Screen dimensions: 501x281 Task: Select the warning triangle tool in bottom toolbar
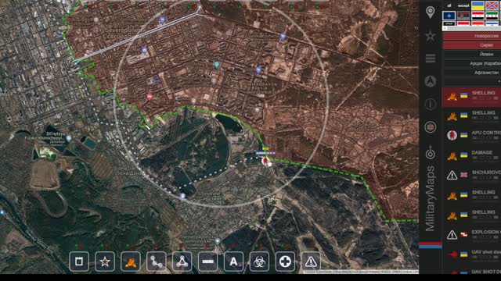pos(311,261)
